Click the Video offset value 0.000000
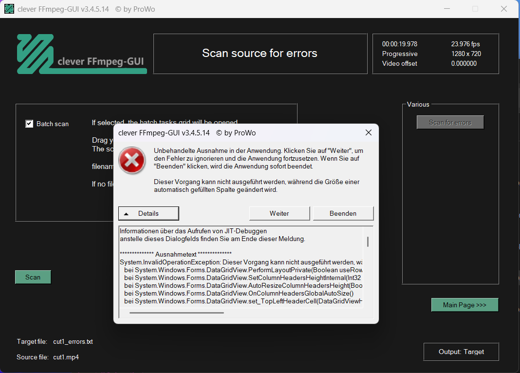Viewport: 520px width, 373px height. (x=464, y=63)
